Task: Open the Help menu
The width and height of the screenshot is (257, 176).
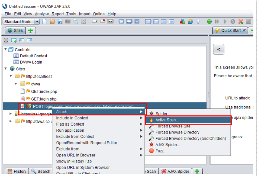Action: point(112,14)
